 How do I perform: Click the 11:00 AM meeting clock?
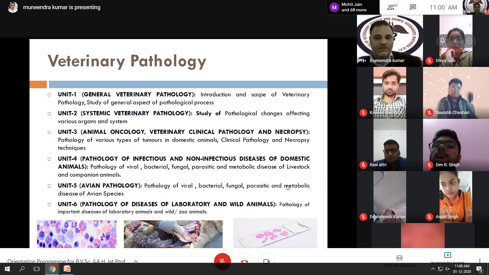pyautogui.click(x=443, y=7)
